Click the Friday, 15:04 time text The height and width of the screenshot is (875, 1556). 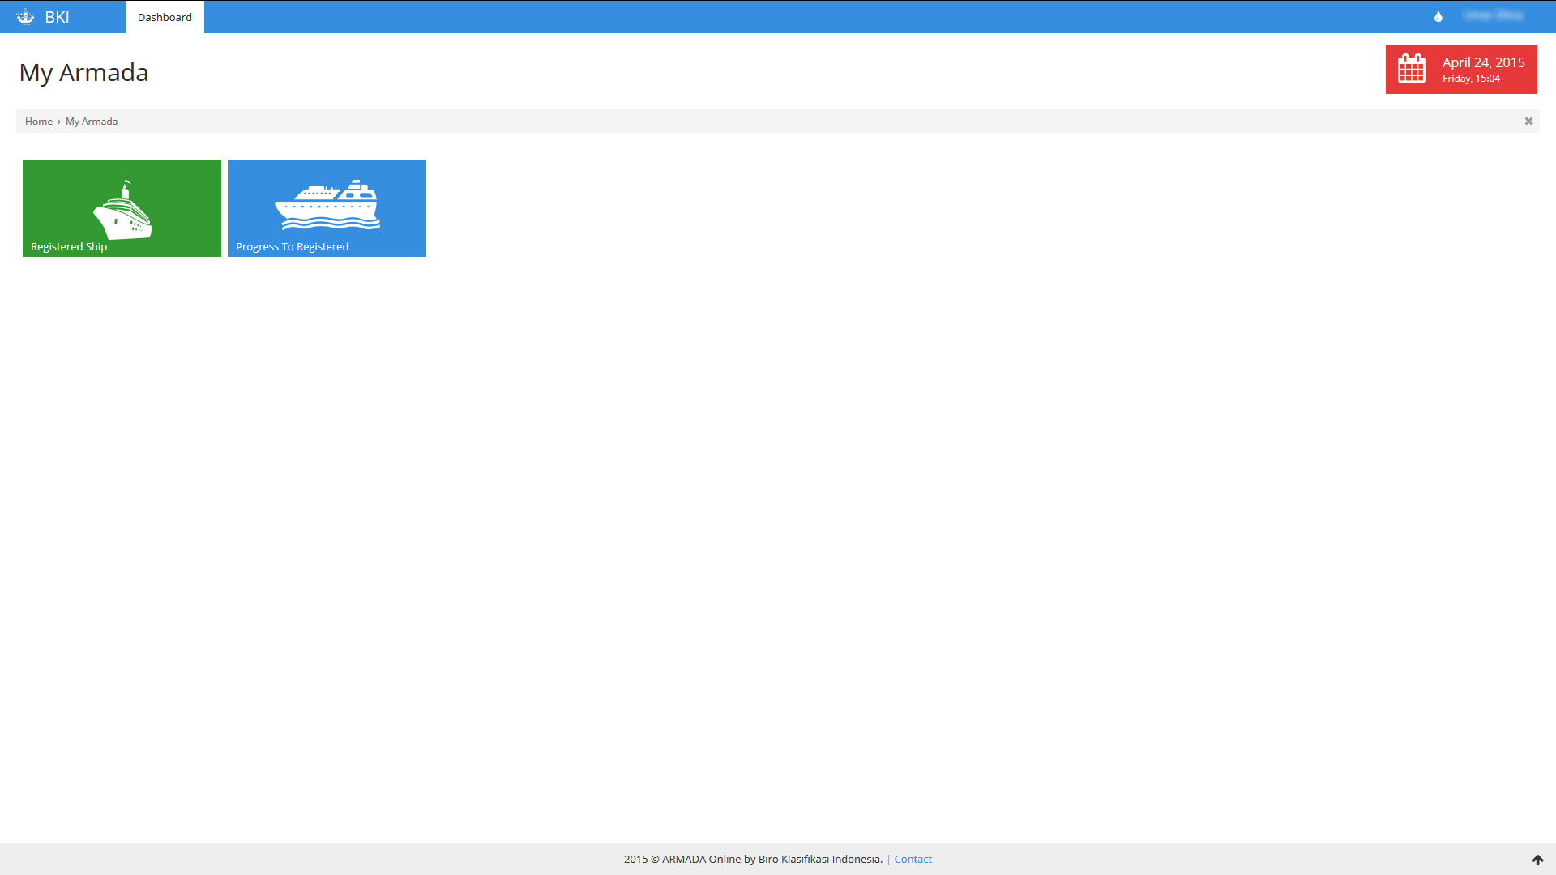(1471, 79)
